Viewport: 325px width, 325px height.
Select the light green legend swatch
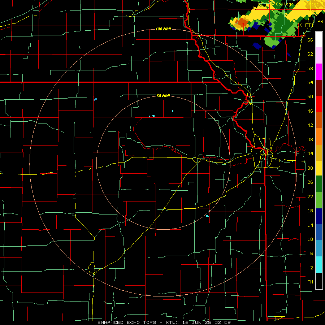pyautogui.click(x=319, y=200)
